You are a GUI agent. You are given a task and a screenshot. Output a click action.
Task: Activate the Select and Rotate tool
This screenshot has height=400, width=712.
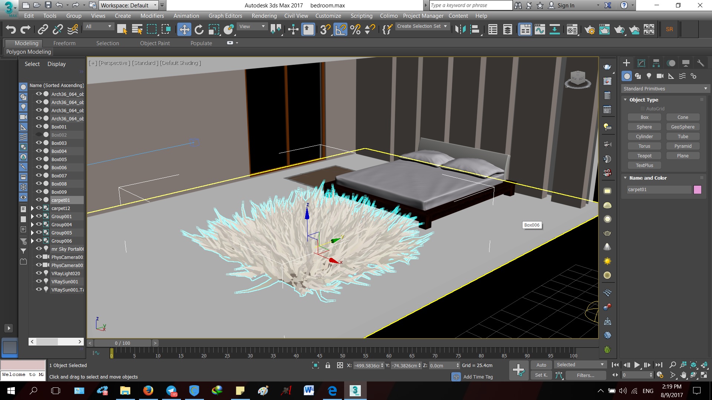pyautogui.click(x=199, y=29)
